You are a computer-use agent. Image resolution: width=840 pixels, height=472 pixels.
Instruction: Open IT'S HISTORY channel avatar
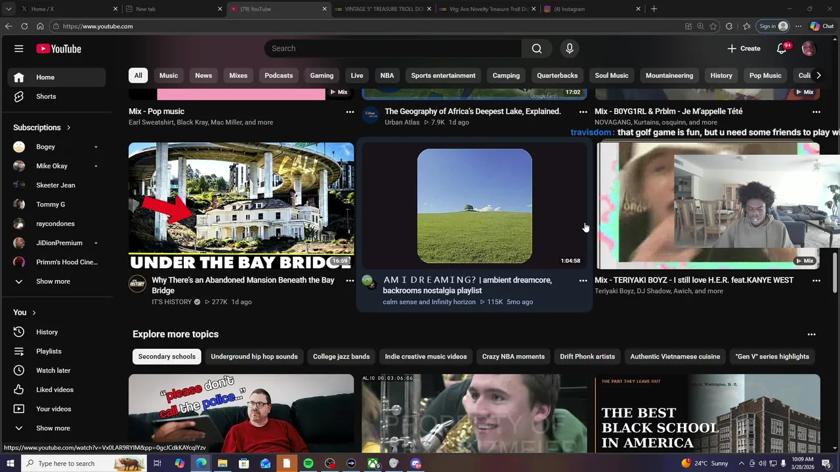[x=137, y=283]
